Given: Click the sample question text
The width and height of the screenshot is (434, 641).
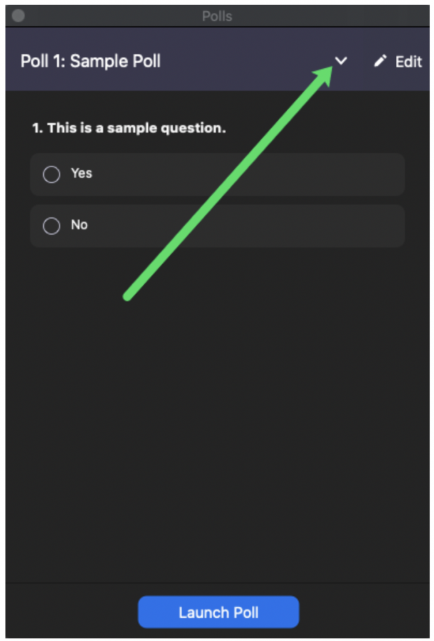Looking at the screenshot, I should pos(129,128).
